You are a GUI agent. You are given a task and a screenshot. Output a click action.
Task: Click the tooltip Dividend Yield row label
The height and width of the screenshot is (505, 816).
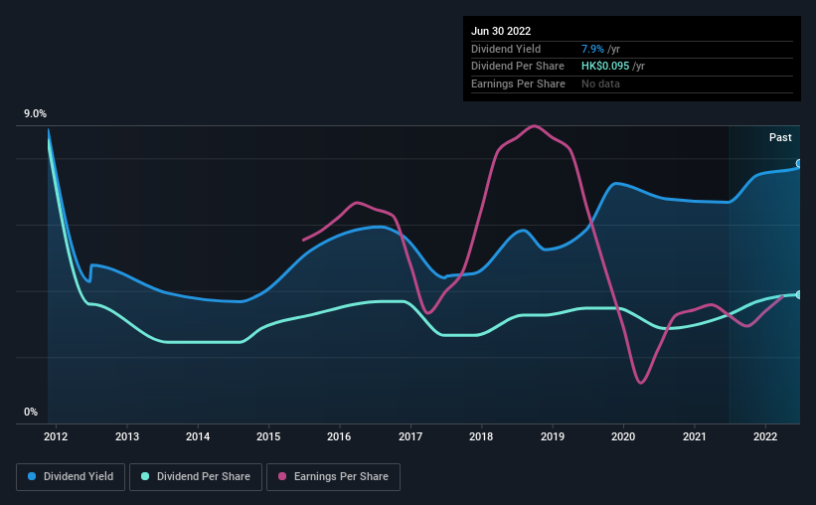click(506, 49)
